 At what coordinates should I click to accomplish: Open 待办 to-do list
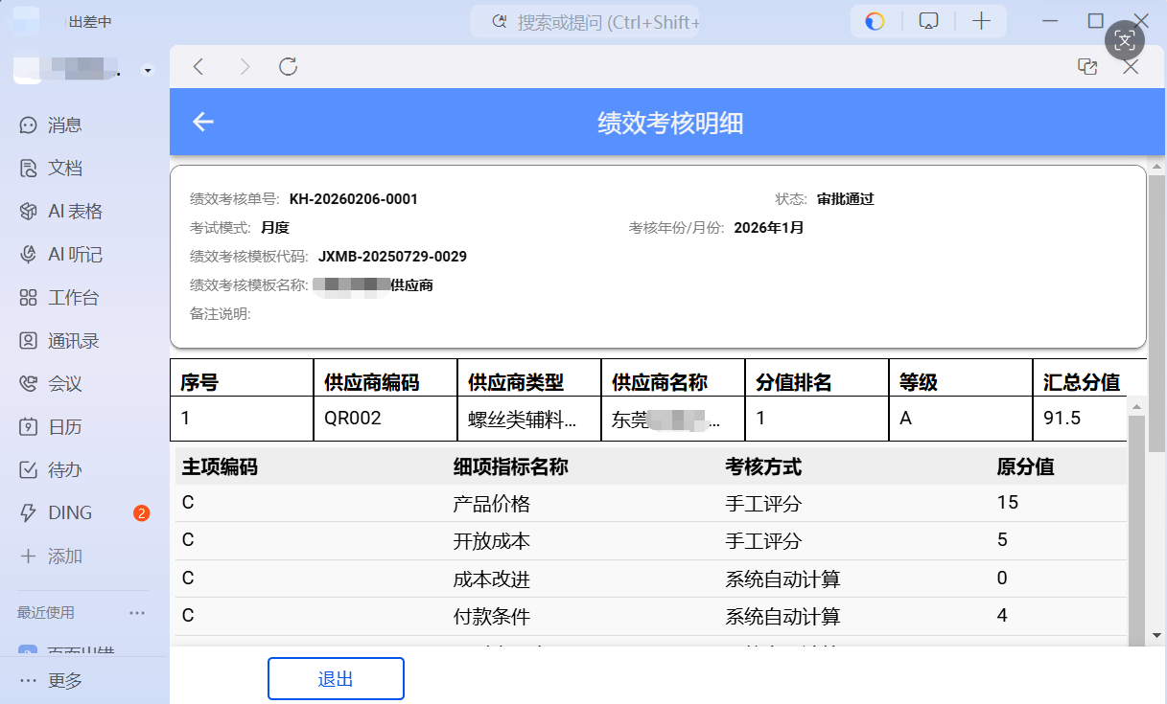coord(52,469)
